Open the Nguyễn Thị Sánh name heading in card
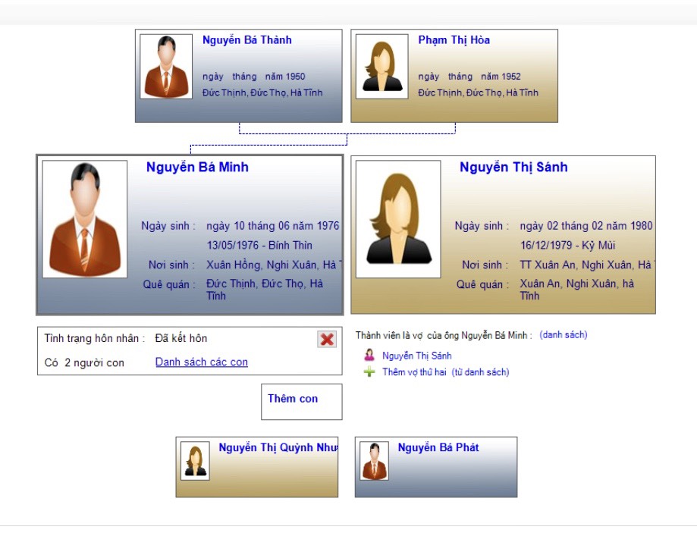 tap(513, 167)
